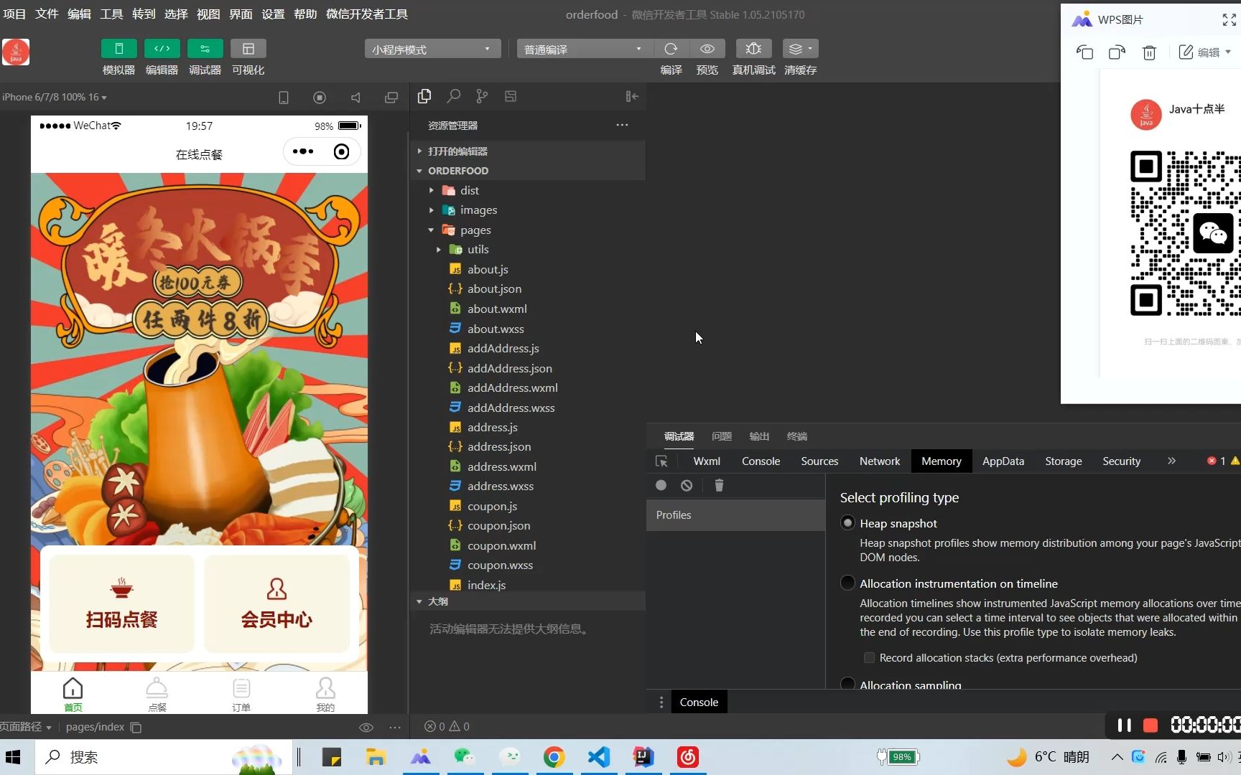Click the real device debug bug icon
1241x775 pixels.
point(753,49)
